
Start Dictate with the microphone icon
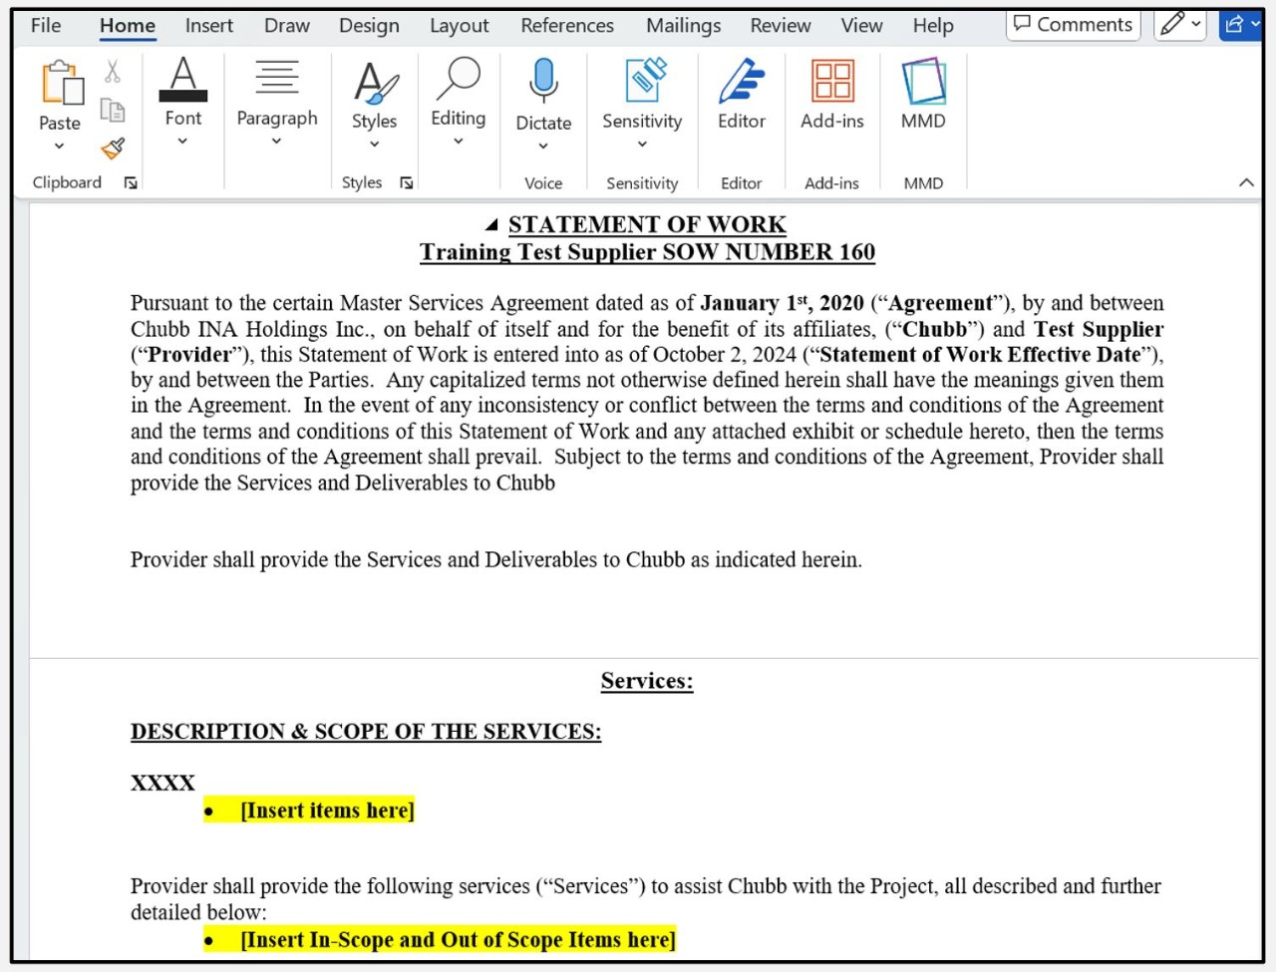pos(543,81)
